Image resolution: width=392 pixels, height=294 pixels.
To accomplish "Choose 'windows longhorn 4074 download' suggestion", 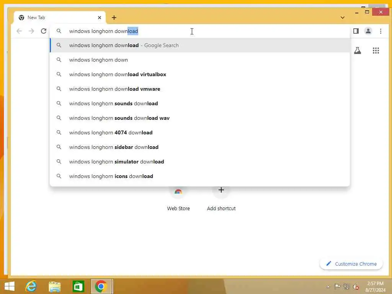I will click(x=200, y=132).
